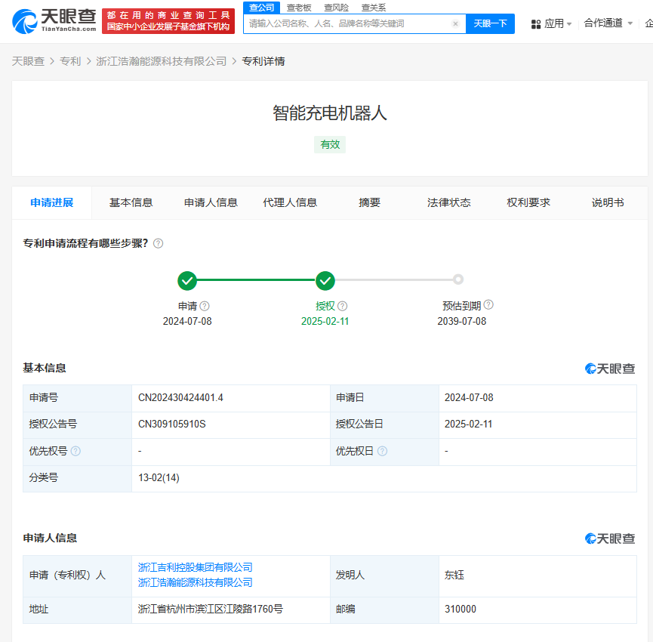Click help icon next to 授权 step
The image size is (653, 642).
343,306
